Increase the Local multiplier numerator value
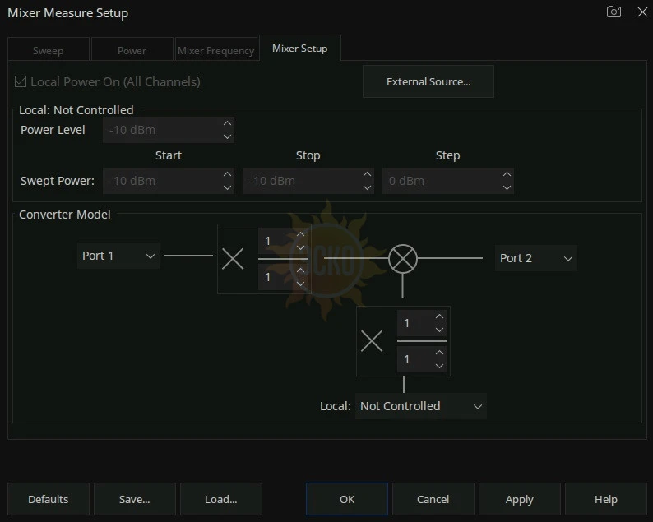This screenshot has height=522, width=653. (x=439, y=317)
